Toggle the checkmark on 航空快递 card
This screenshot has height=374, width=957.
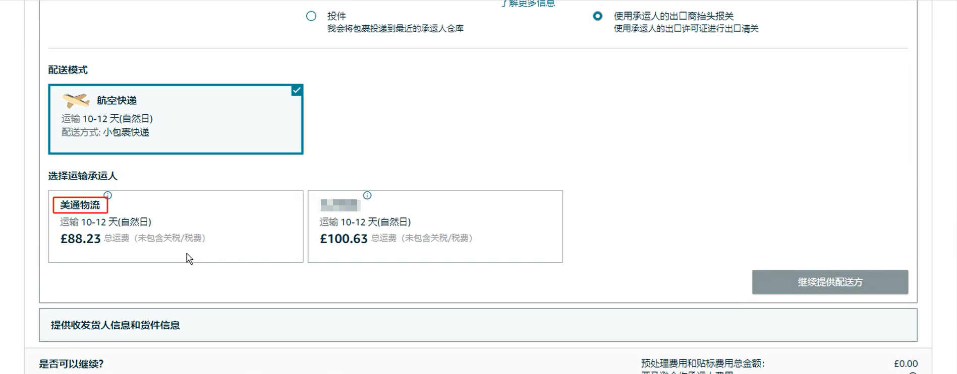pyautogui.click(x=297, y=91)
